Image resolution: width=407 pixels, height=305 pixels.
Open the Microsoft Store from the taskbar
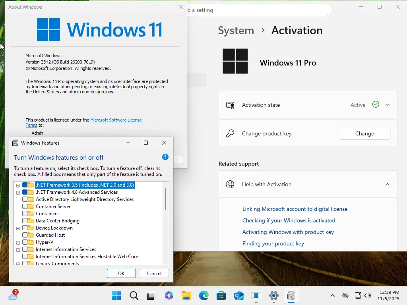pos(221,296)
